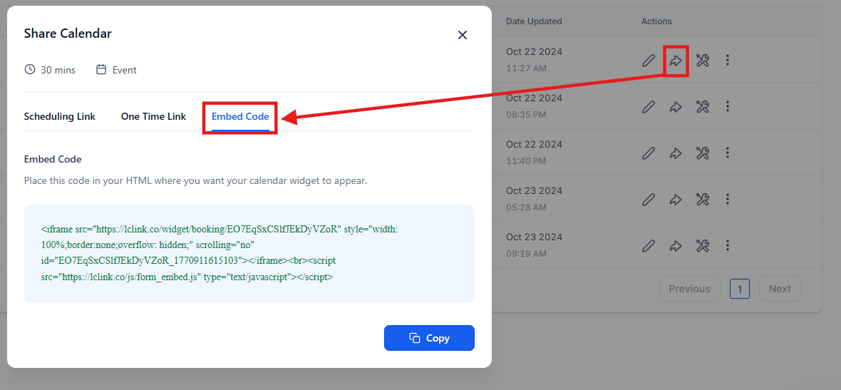Open the One Time Link tab
Screen dimensions: 841x390
coord(153,116)
